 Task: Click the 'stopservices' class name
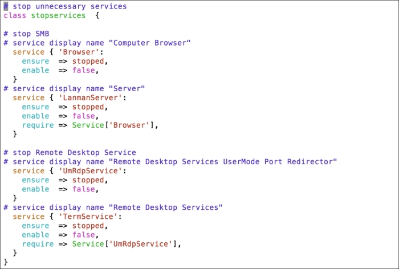[58, 15]
